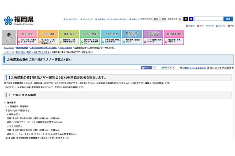Viewport: 235px width, 156px height.
Task: Click the Facebook share button
Action: (146, 68)
